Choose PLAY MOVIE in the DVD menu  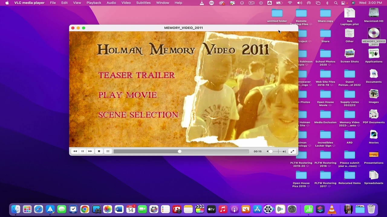coord(128,95)
